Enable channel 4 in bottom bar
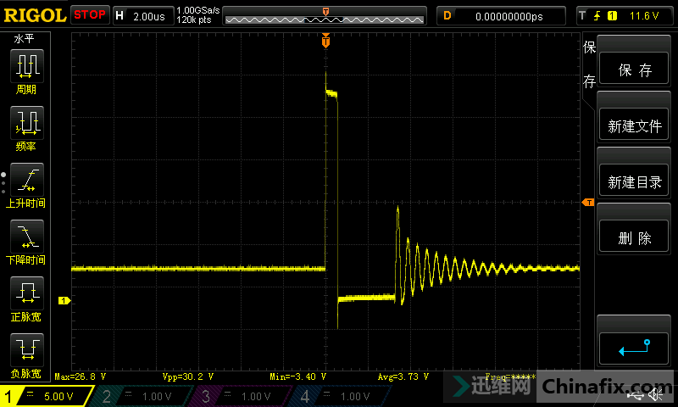Viewport: 678px width, 407px height. 340,396
